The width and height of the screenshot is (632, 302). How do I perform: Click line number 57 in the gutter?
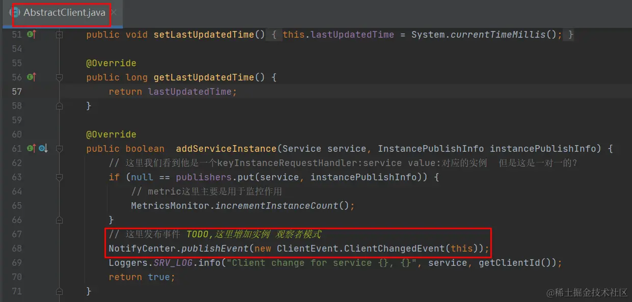click(x=17, y=92)
